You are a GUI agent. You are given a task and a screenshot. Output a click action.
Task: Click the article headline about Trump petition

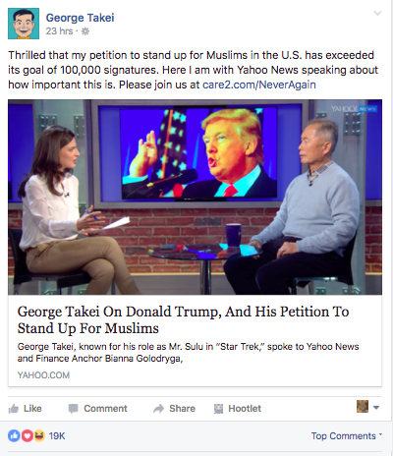click(x=184, y=319)
